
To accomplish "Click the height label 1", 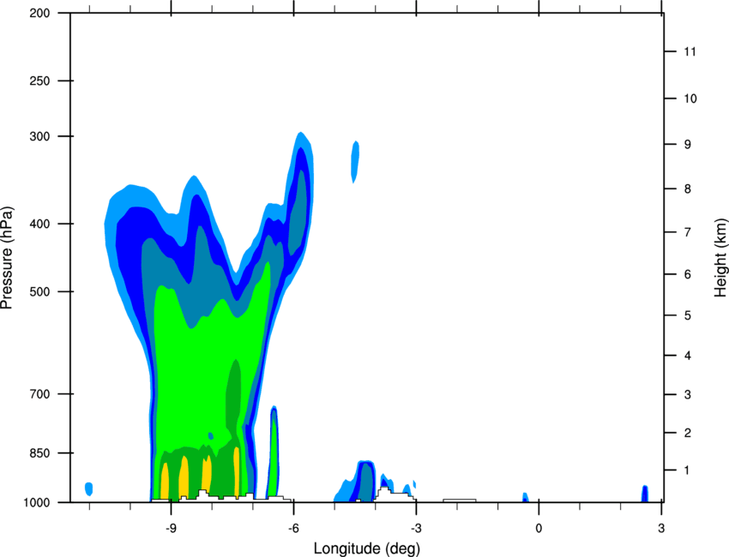I will click(x=688, y=470).
